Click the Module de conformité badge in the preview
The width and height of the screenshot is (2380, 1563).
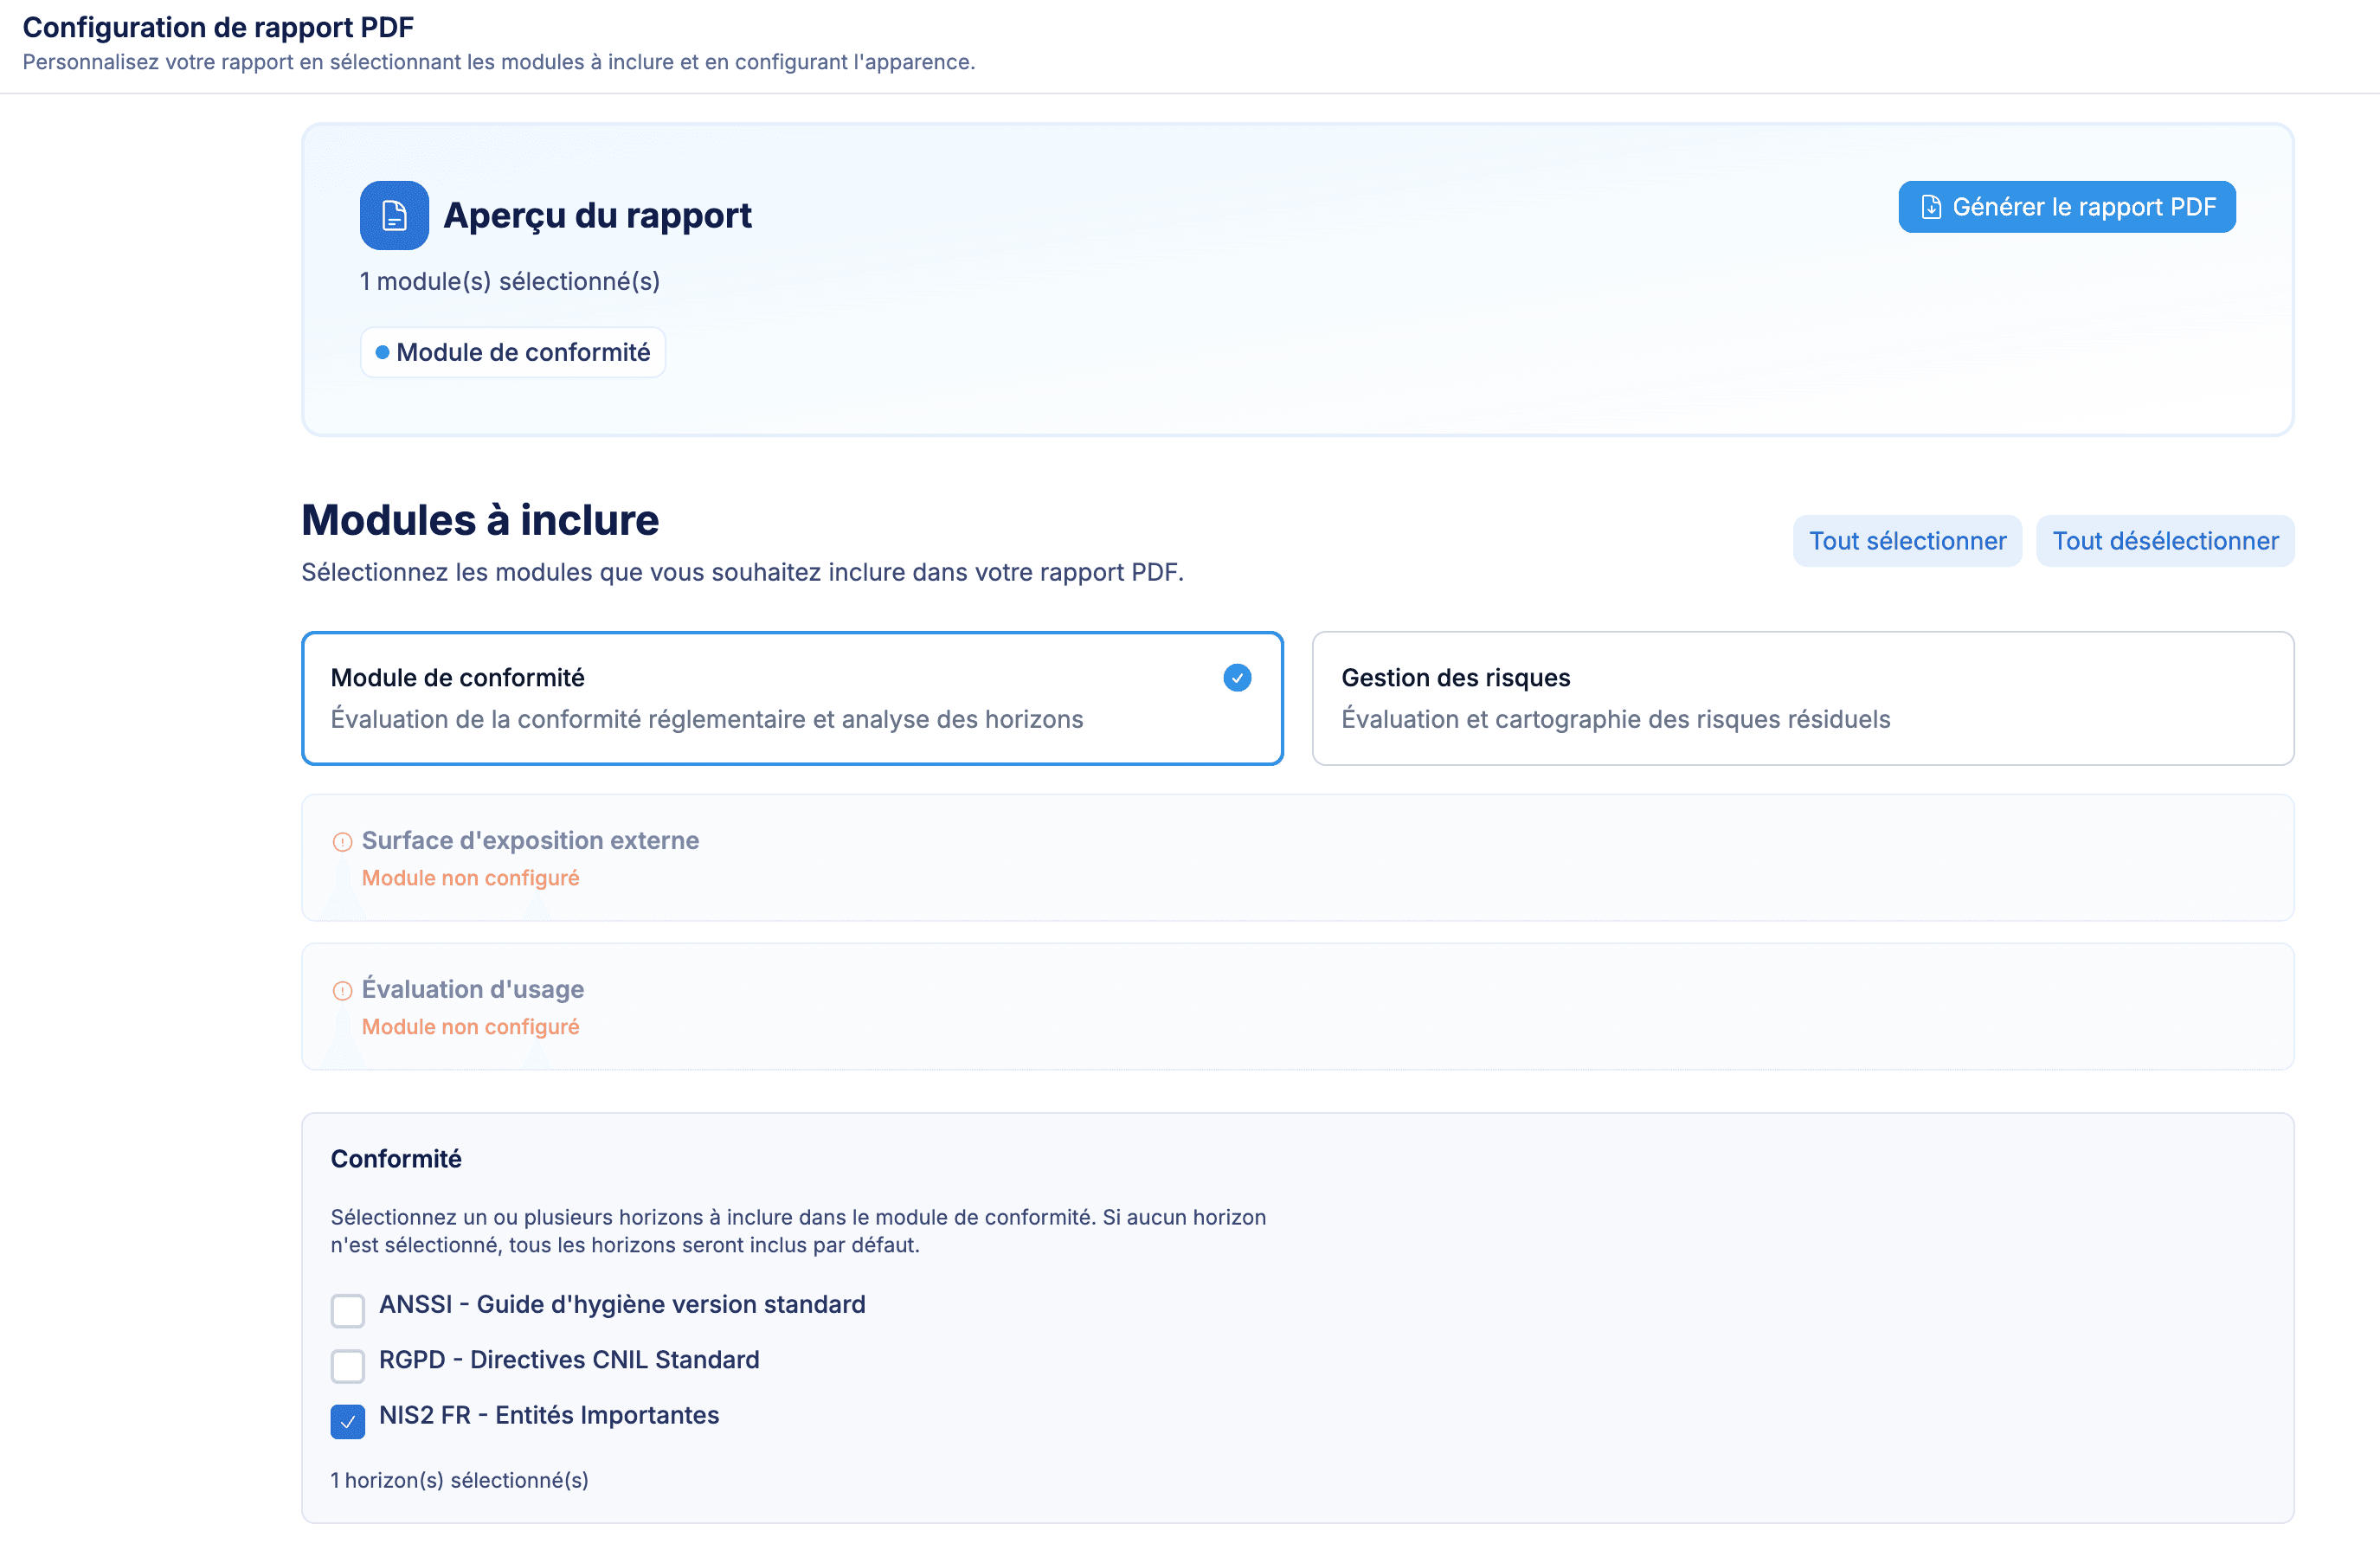pos(512,352)
